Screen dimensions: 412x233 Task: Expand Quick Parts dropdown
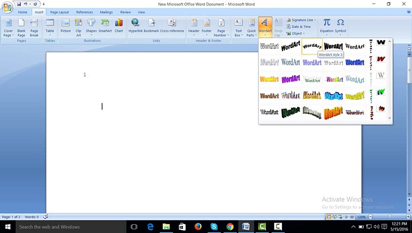pos(251,28)
